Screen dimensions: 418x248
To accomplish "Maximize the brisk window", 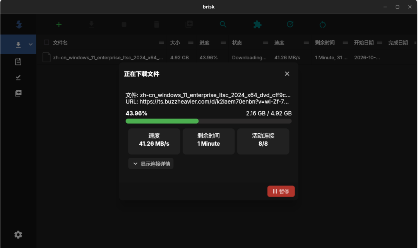I will click(397, 7).
